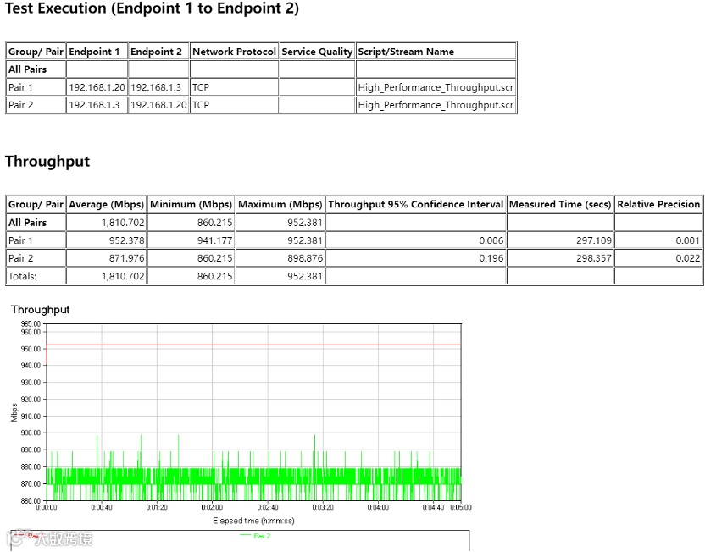This screenshot has width=705, height=552.
Task: Select All Pairs maximum value 952.381
Action: [x=305, y=223]
